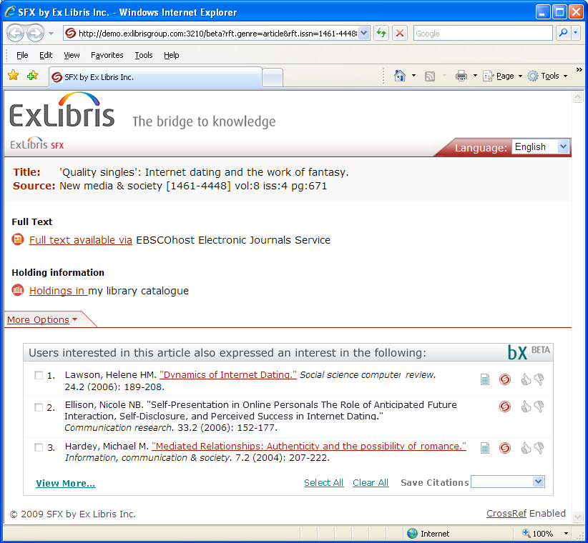
Task: Click the red Full Text service icon
Action: point(18,239)
